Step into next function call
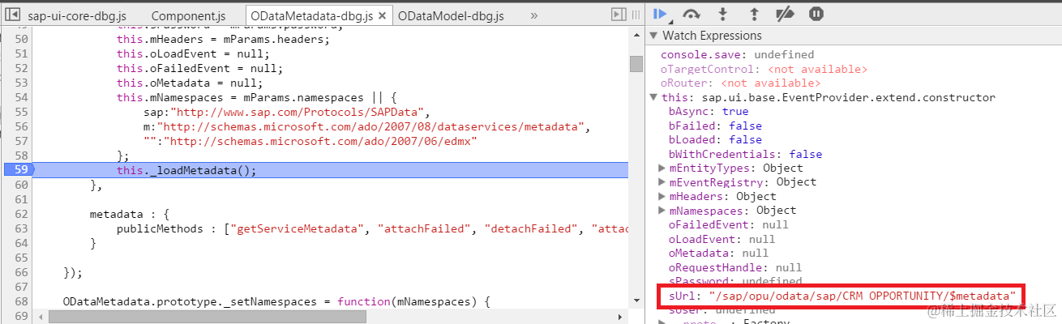The image size is (1062, 324). [723, 14]
